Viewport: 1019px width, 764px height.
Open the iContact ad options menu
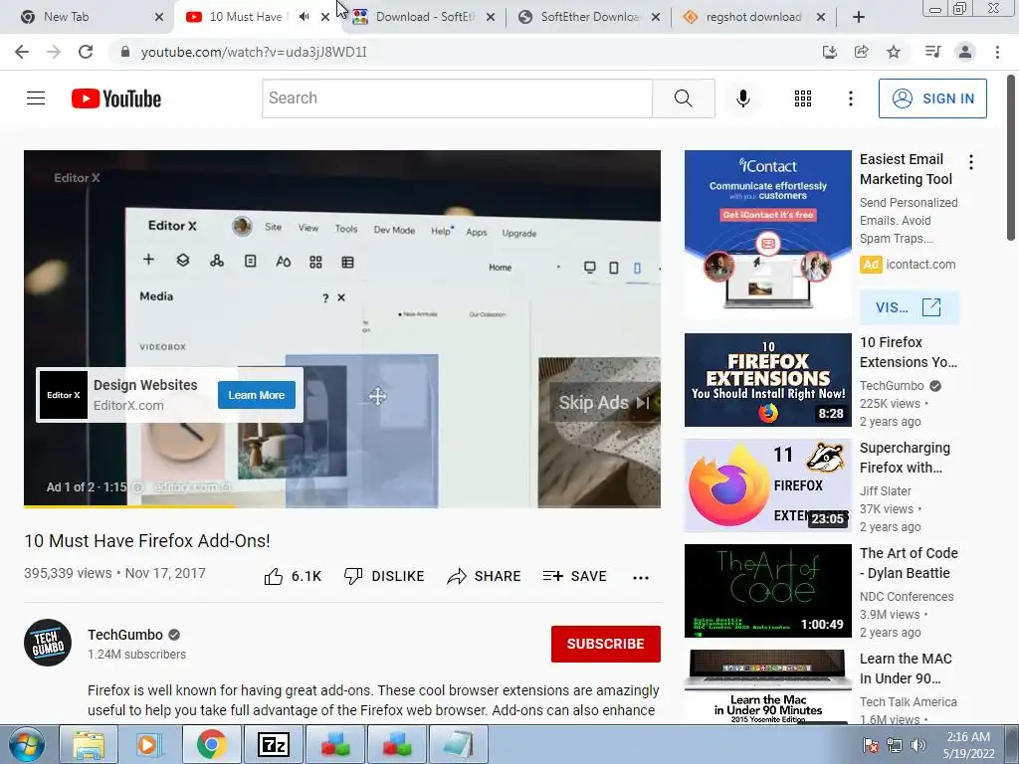pyautogui.click(x=971, y=162)
